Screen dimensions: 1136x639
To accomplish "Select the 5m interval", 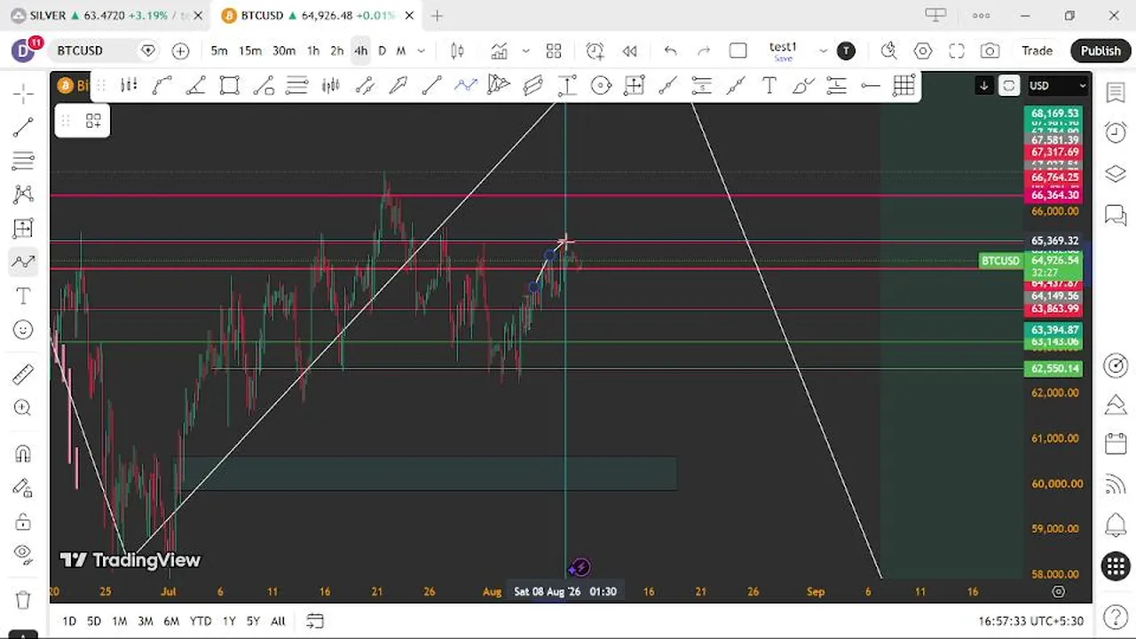I will tap(219, 51).
